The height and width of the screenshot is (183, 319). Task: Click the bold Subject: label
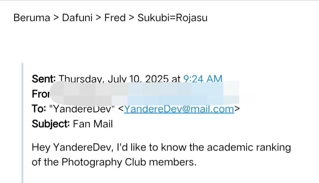pos(51,124)
